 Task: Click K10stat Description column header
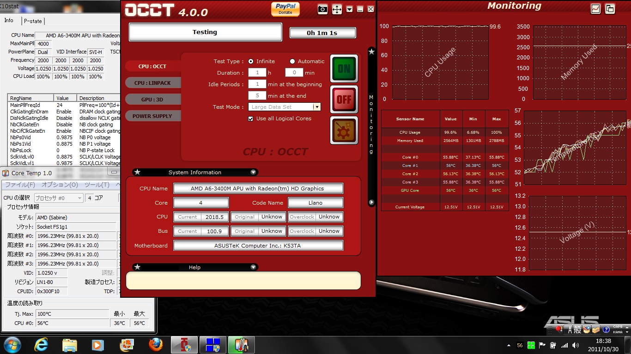tap(99, 98)
